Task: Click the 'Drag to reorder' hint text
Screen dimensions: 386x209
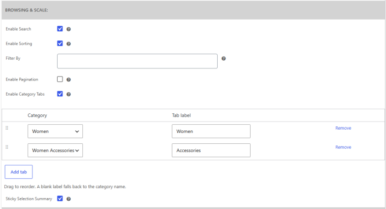Action: pyautogui.click(x=65, y=187)
